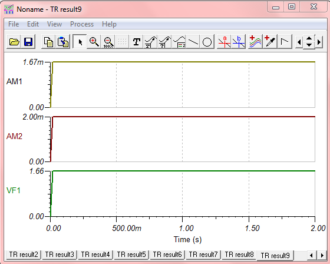Click tab strip left arrow button
Viewport: 330px width, 264px height.
(311, 255)
